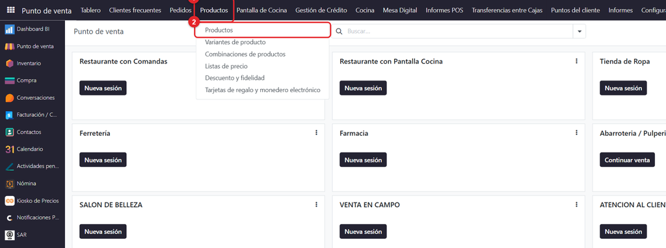Image resolution: width=666 pixels, height=248 pixels.
Task: Click the Farmacia card title
Action: 354,133
